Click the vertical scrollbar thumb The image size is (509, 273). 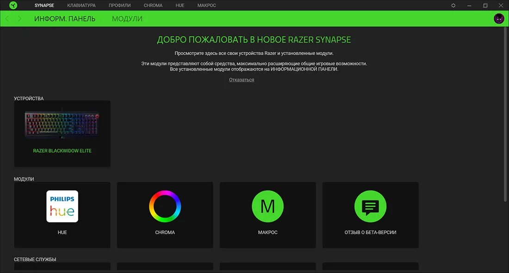tap(505, 115)
